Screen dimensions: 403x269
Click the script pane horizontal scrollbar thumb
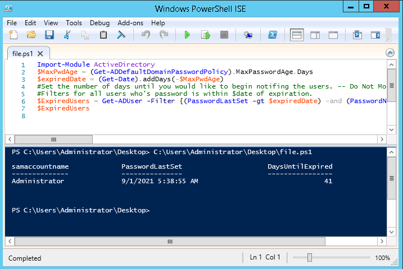click(53, 140)
